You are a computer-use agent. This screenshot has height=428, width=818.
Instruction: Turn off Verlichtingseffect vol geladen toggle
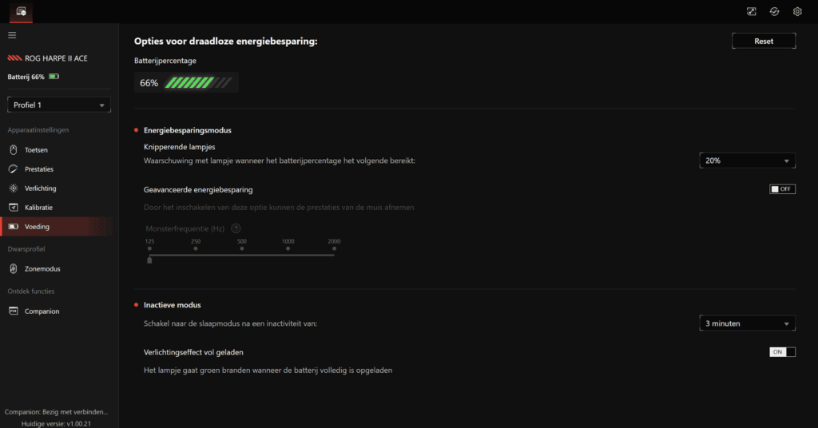tap(782, 352)
